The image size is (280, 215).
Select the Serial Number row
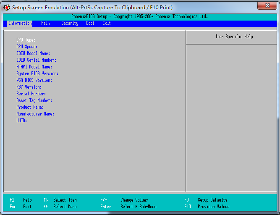click(31, 94)
